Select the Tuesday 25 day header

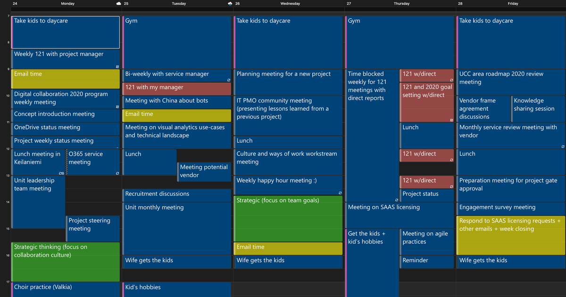click(178, 3)
